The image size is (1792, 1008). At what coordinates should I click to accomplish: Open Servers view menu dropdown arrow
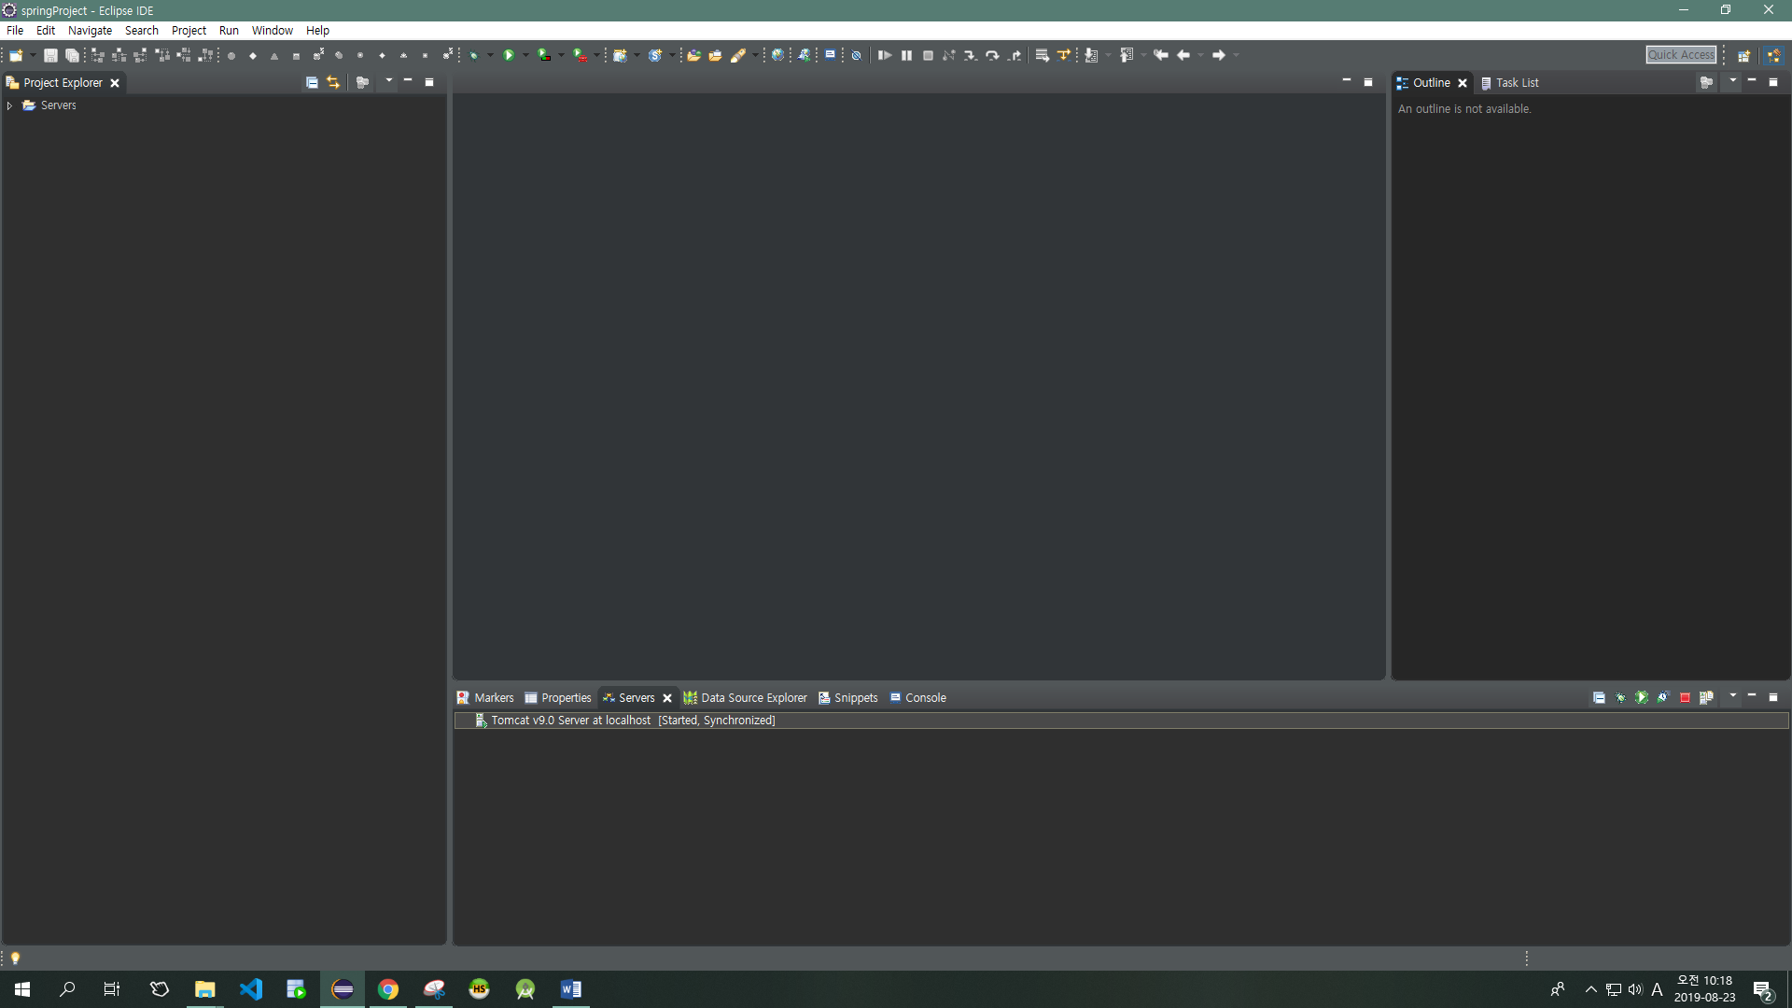coord(1732,696)
